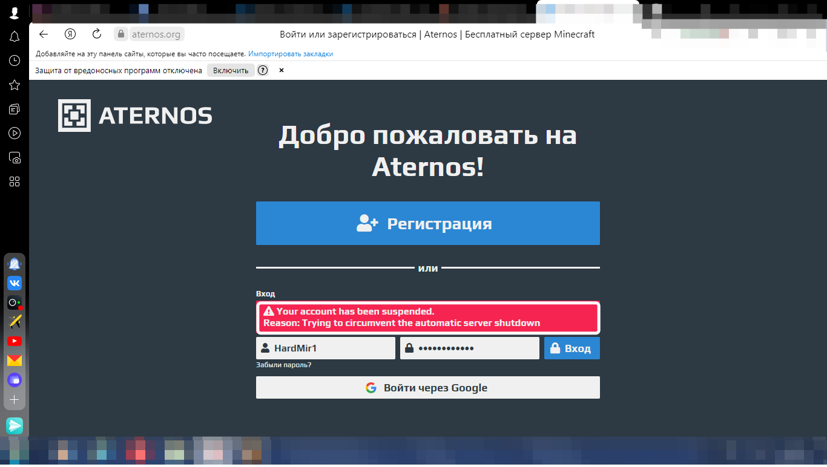Image resolution: width=827 pixels, height=467 pixels.
Task: Focus the username field containing HardMir1
Action: pyautogui.click(x=326, y=348)
